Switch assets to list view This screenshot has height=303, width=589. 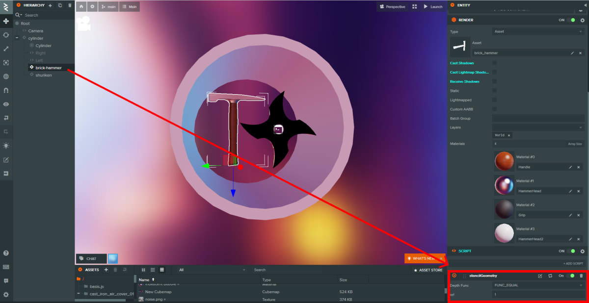(x=162, y=270)
